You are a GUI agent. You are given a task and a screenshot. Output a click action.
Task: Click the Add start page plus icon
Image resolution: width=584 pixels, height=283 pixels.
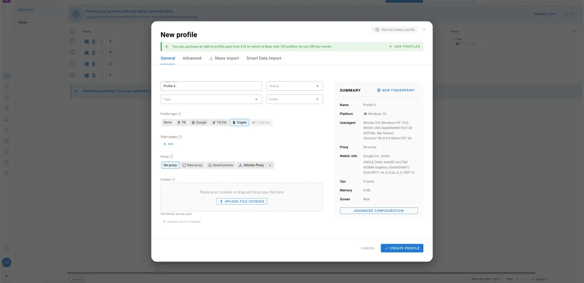(x=165, y=144)
